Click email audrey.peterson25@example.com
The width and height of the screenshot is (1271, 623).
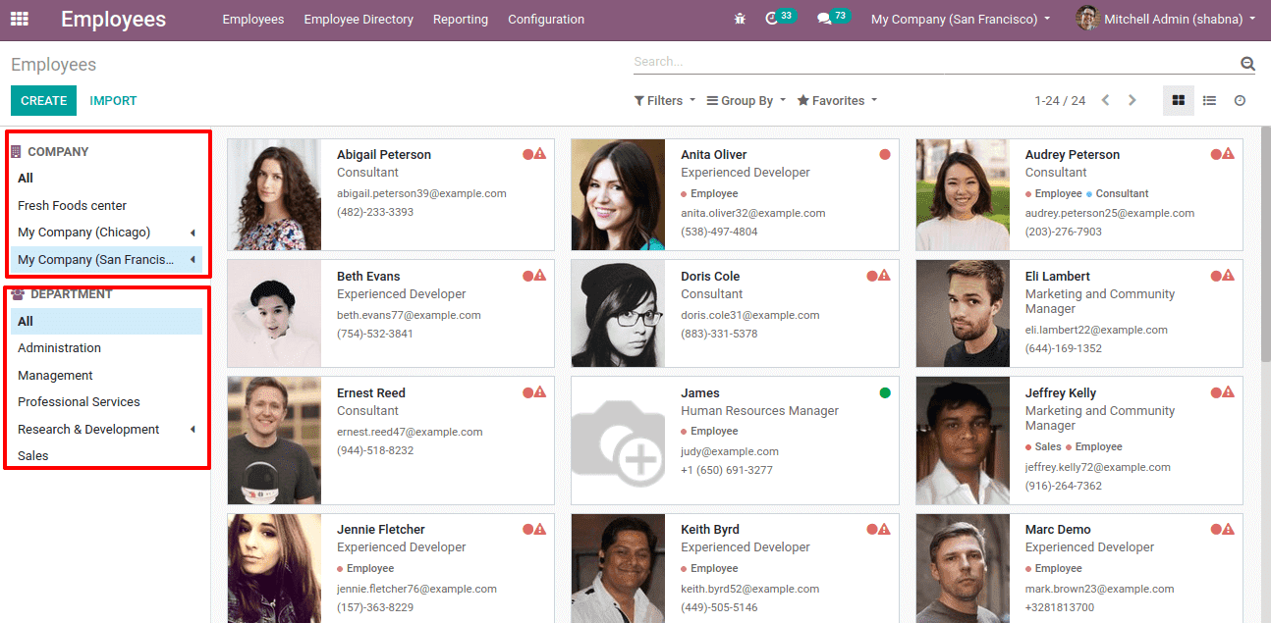(1110, 213)
